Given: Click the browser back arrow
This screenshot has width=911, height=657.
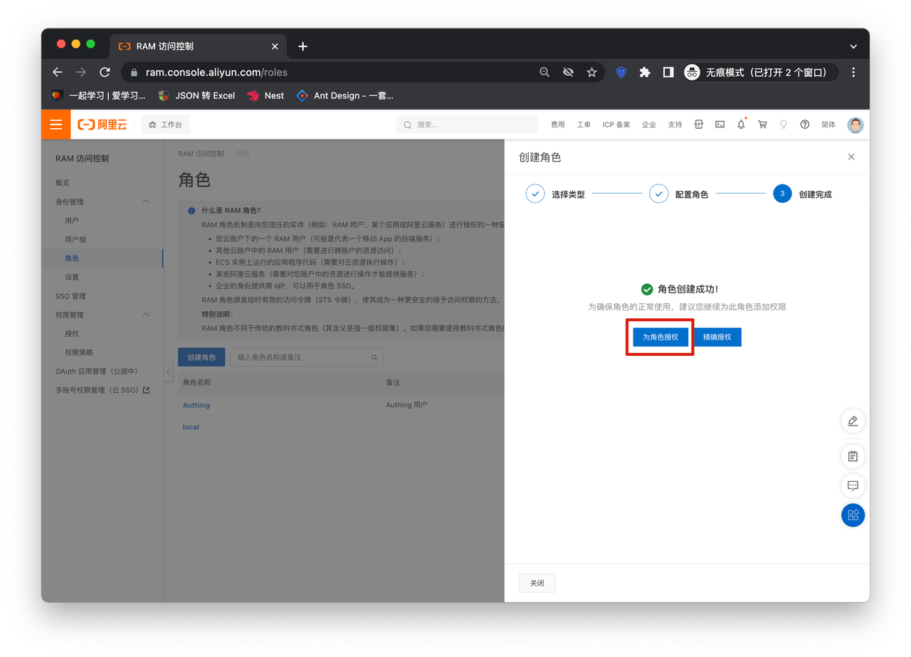Looking at the screenshot, I should point(58,72).
